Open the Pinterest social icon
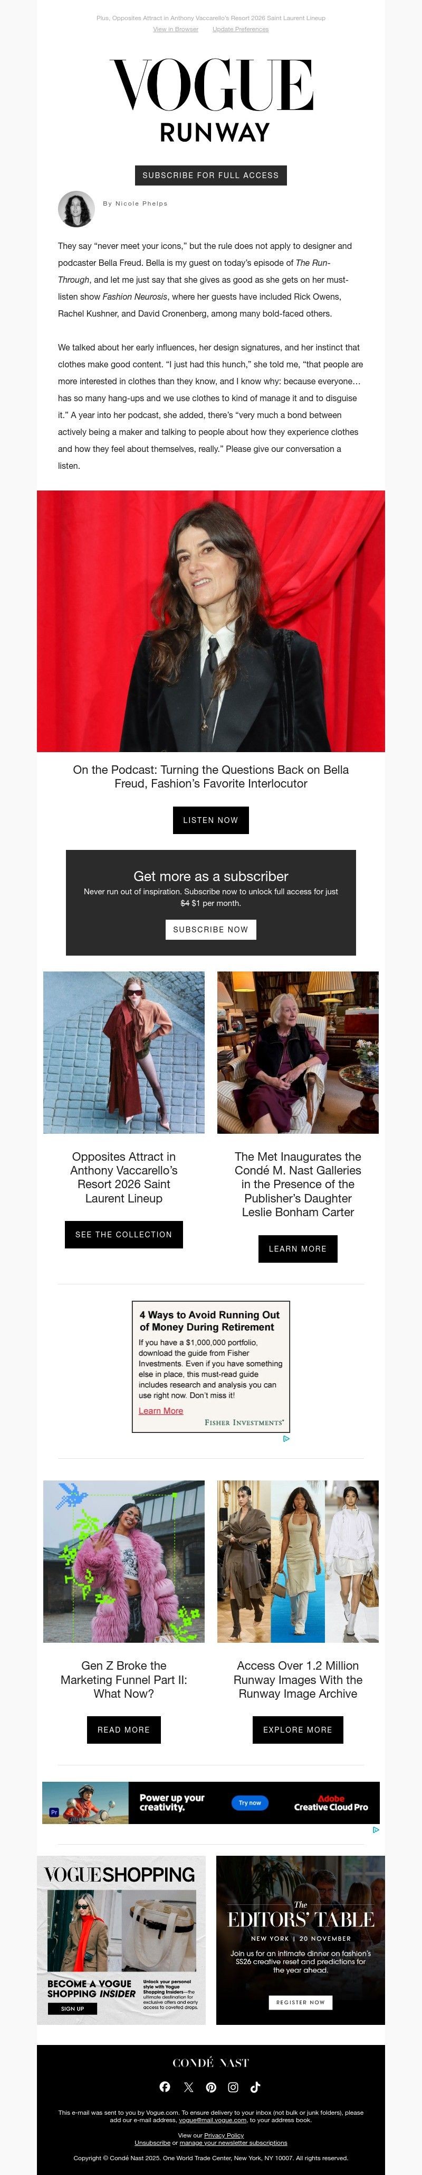Screen dimensions: 422x2175 (210, 2086)
